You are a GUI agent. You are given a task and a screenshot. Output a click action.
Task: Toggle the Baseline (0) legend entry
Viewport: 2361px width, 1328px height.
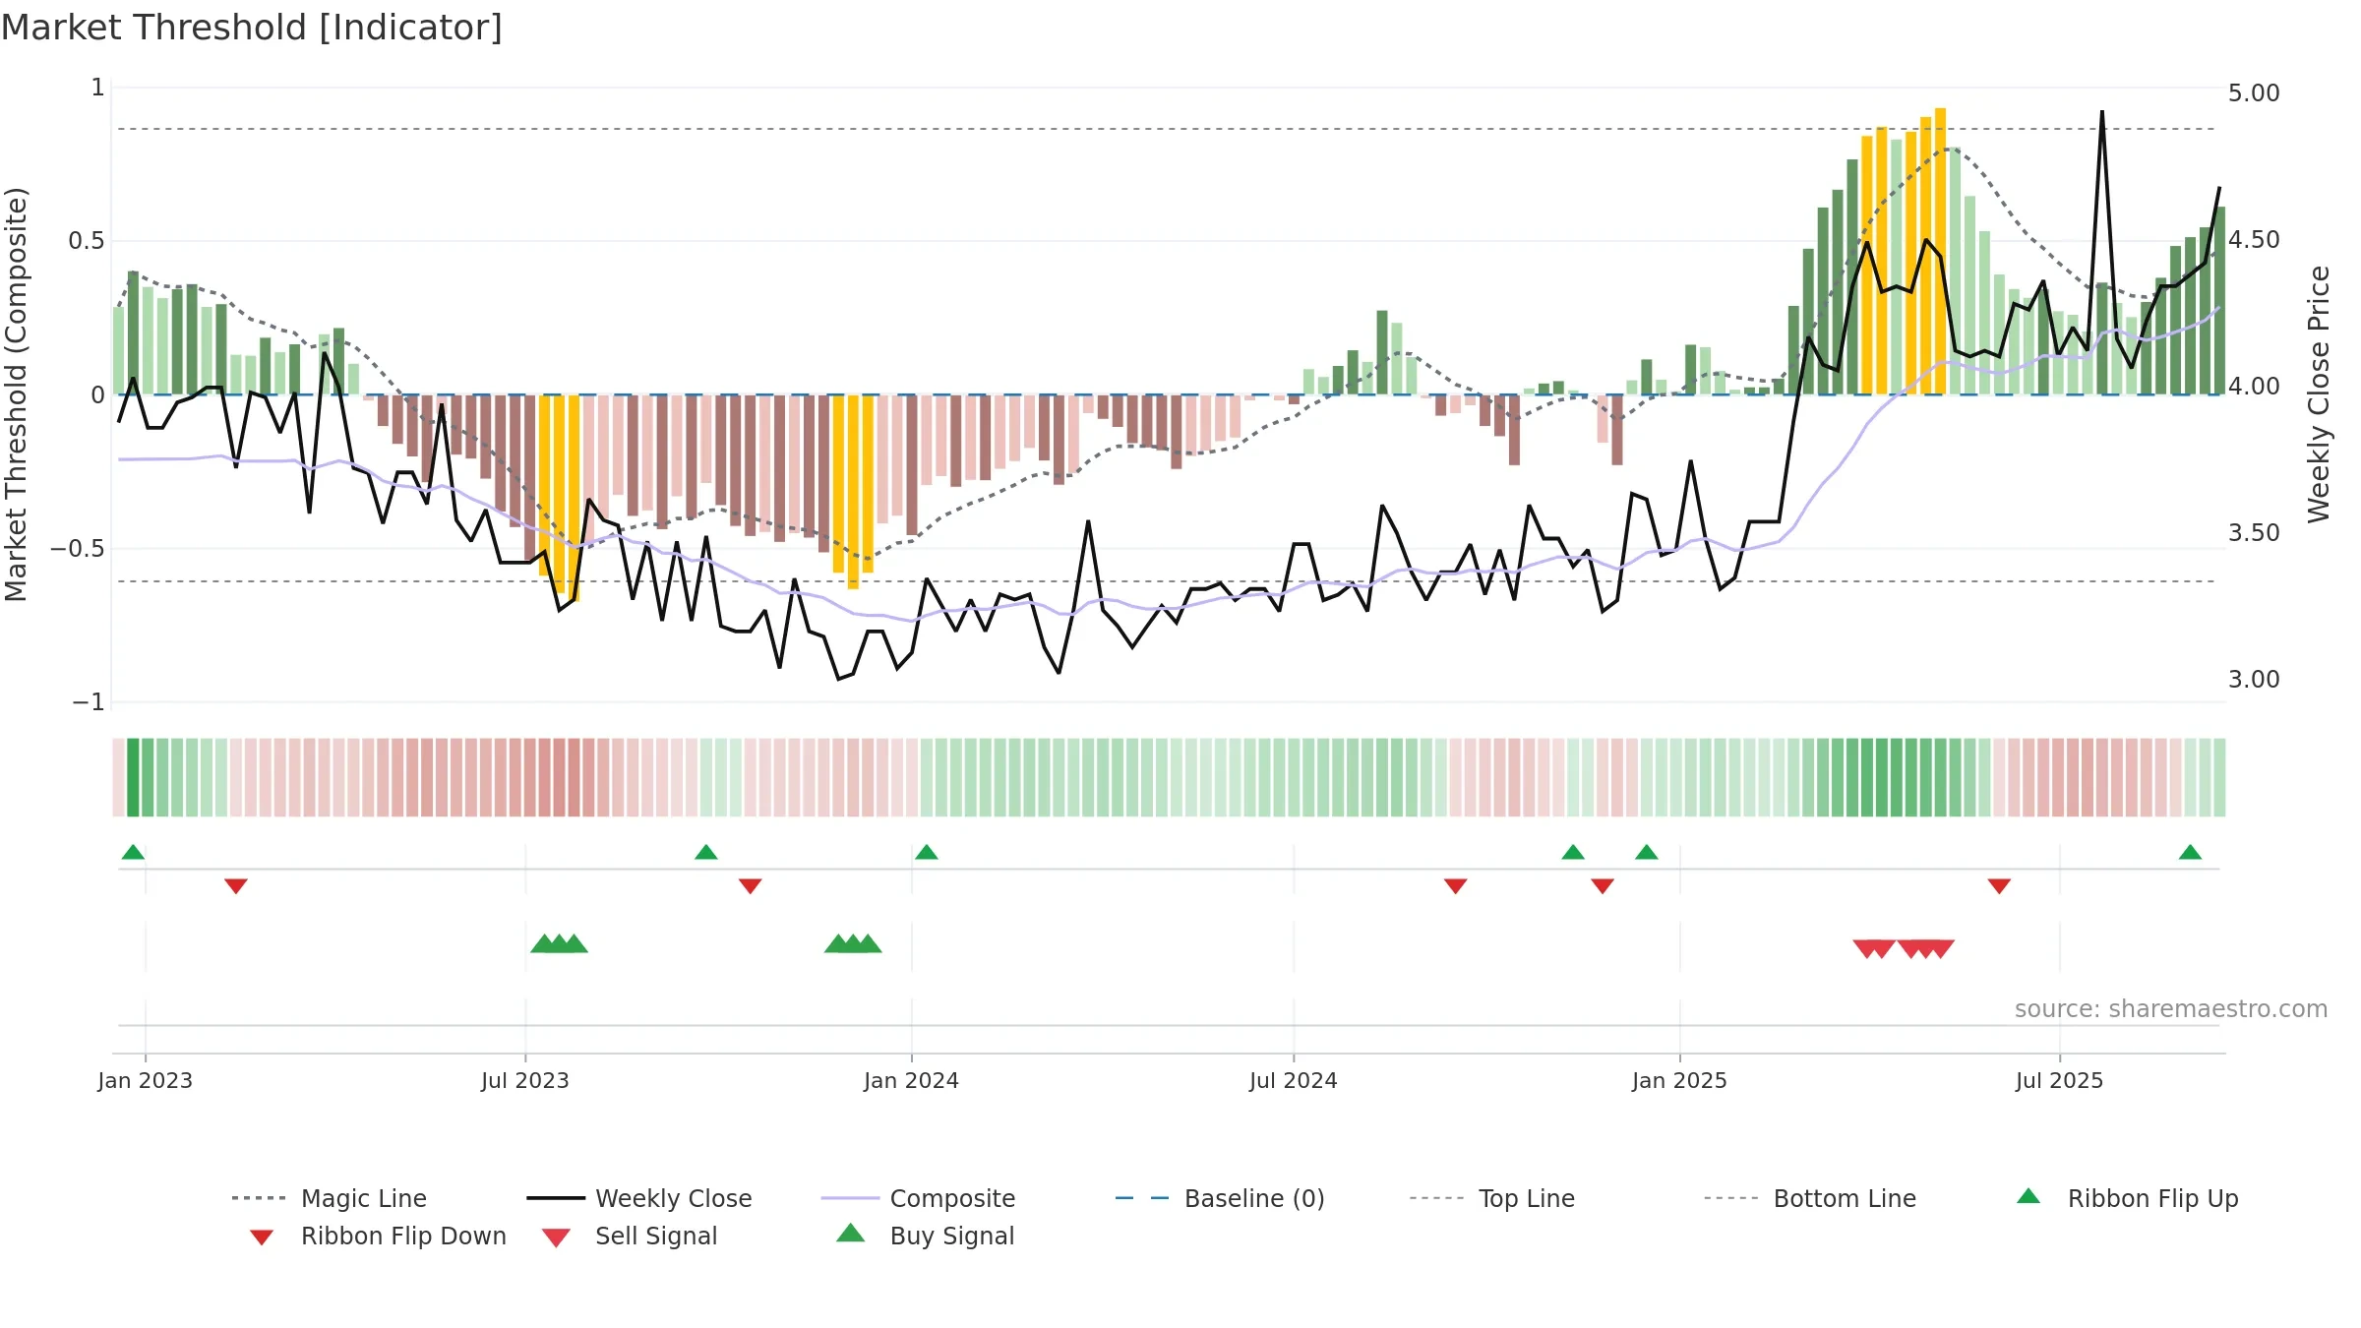coord(1220,1198)
